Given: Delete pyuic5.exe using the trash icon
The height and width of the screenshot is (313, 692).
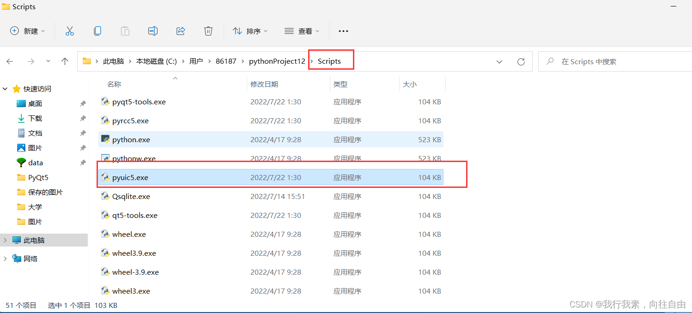Looking at the screenshot, I should [208, 31].
